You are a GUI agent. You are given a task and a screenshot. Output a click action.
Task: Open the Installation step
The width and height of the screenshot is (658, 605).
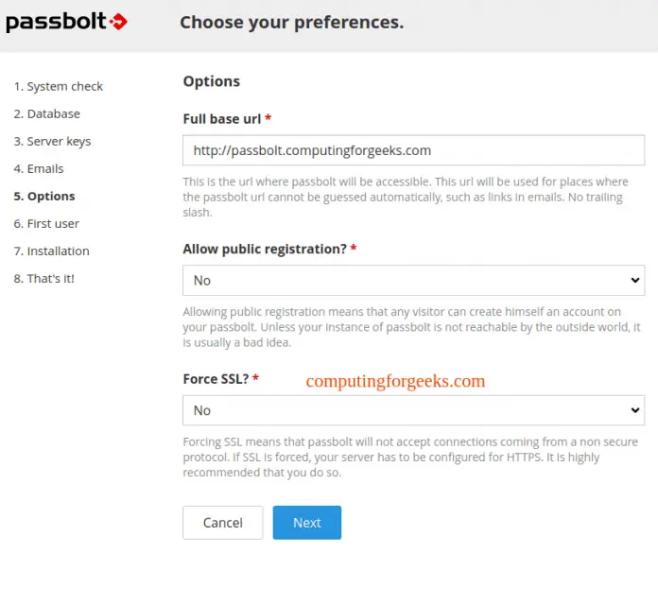click(x=52, y=251)
